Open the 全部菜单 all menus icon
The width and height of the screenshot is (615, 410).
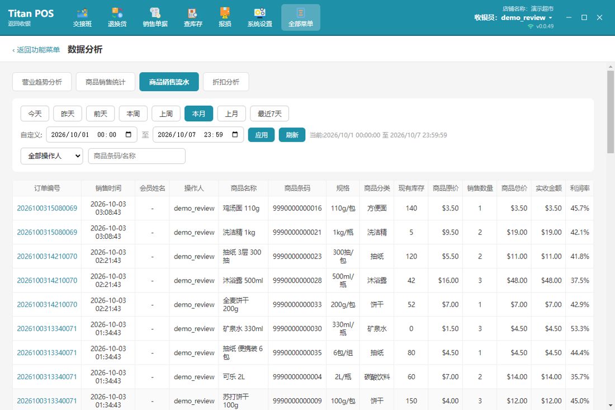[x=301, y=18]
